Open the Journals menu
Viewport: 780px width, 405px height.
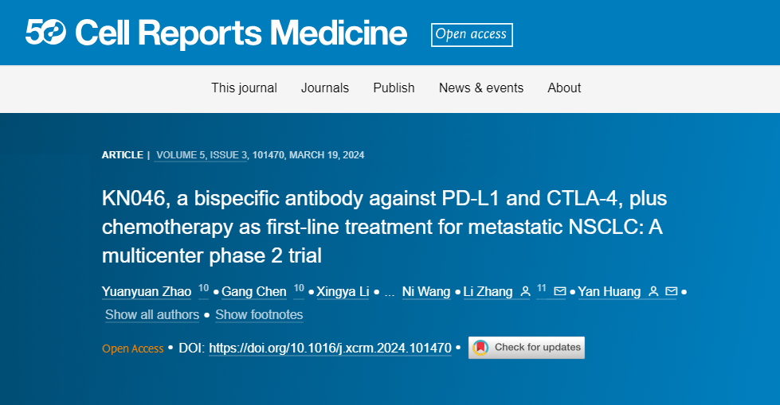[325, 88]
